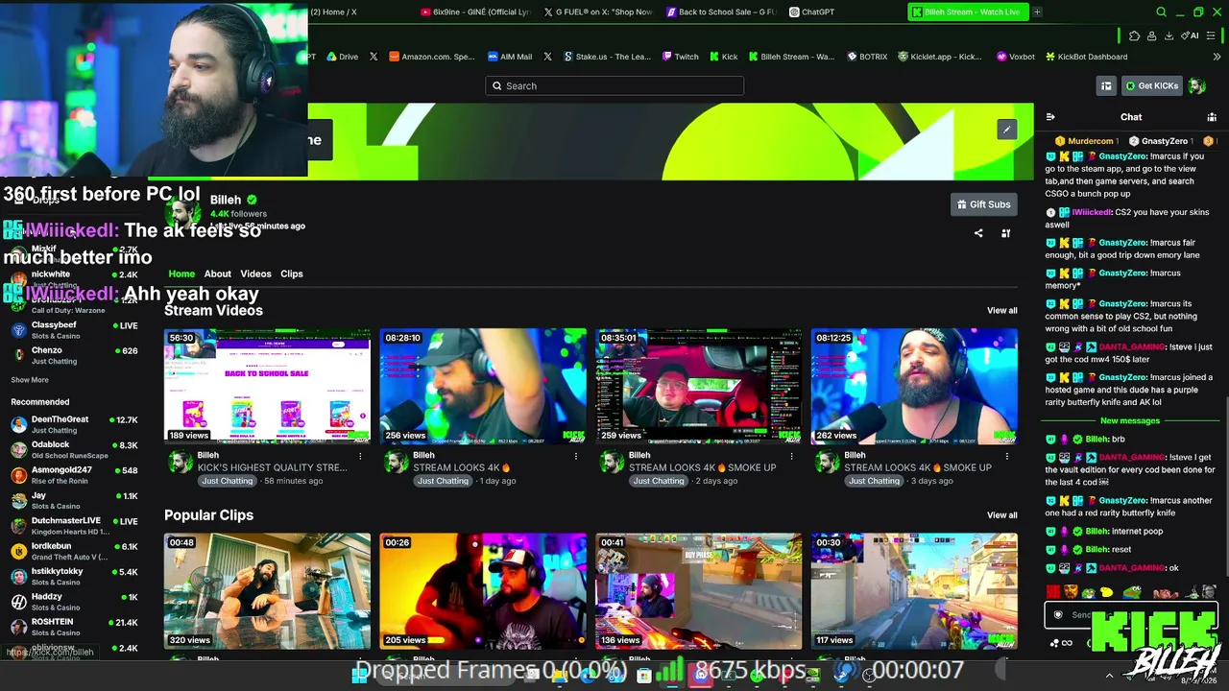Screen dimensions: 1229x691
Task: Open hstikkytokky recommended channel
Action: (x=75, y=576)
